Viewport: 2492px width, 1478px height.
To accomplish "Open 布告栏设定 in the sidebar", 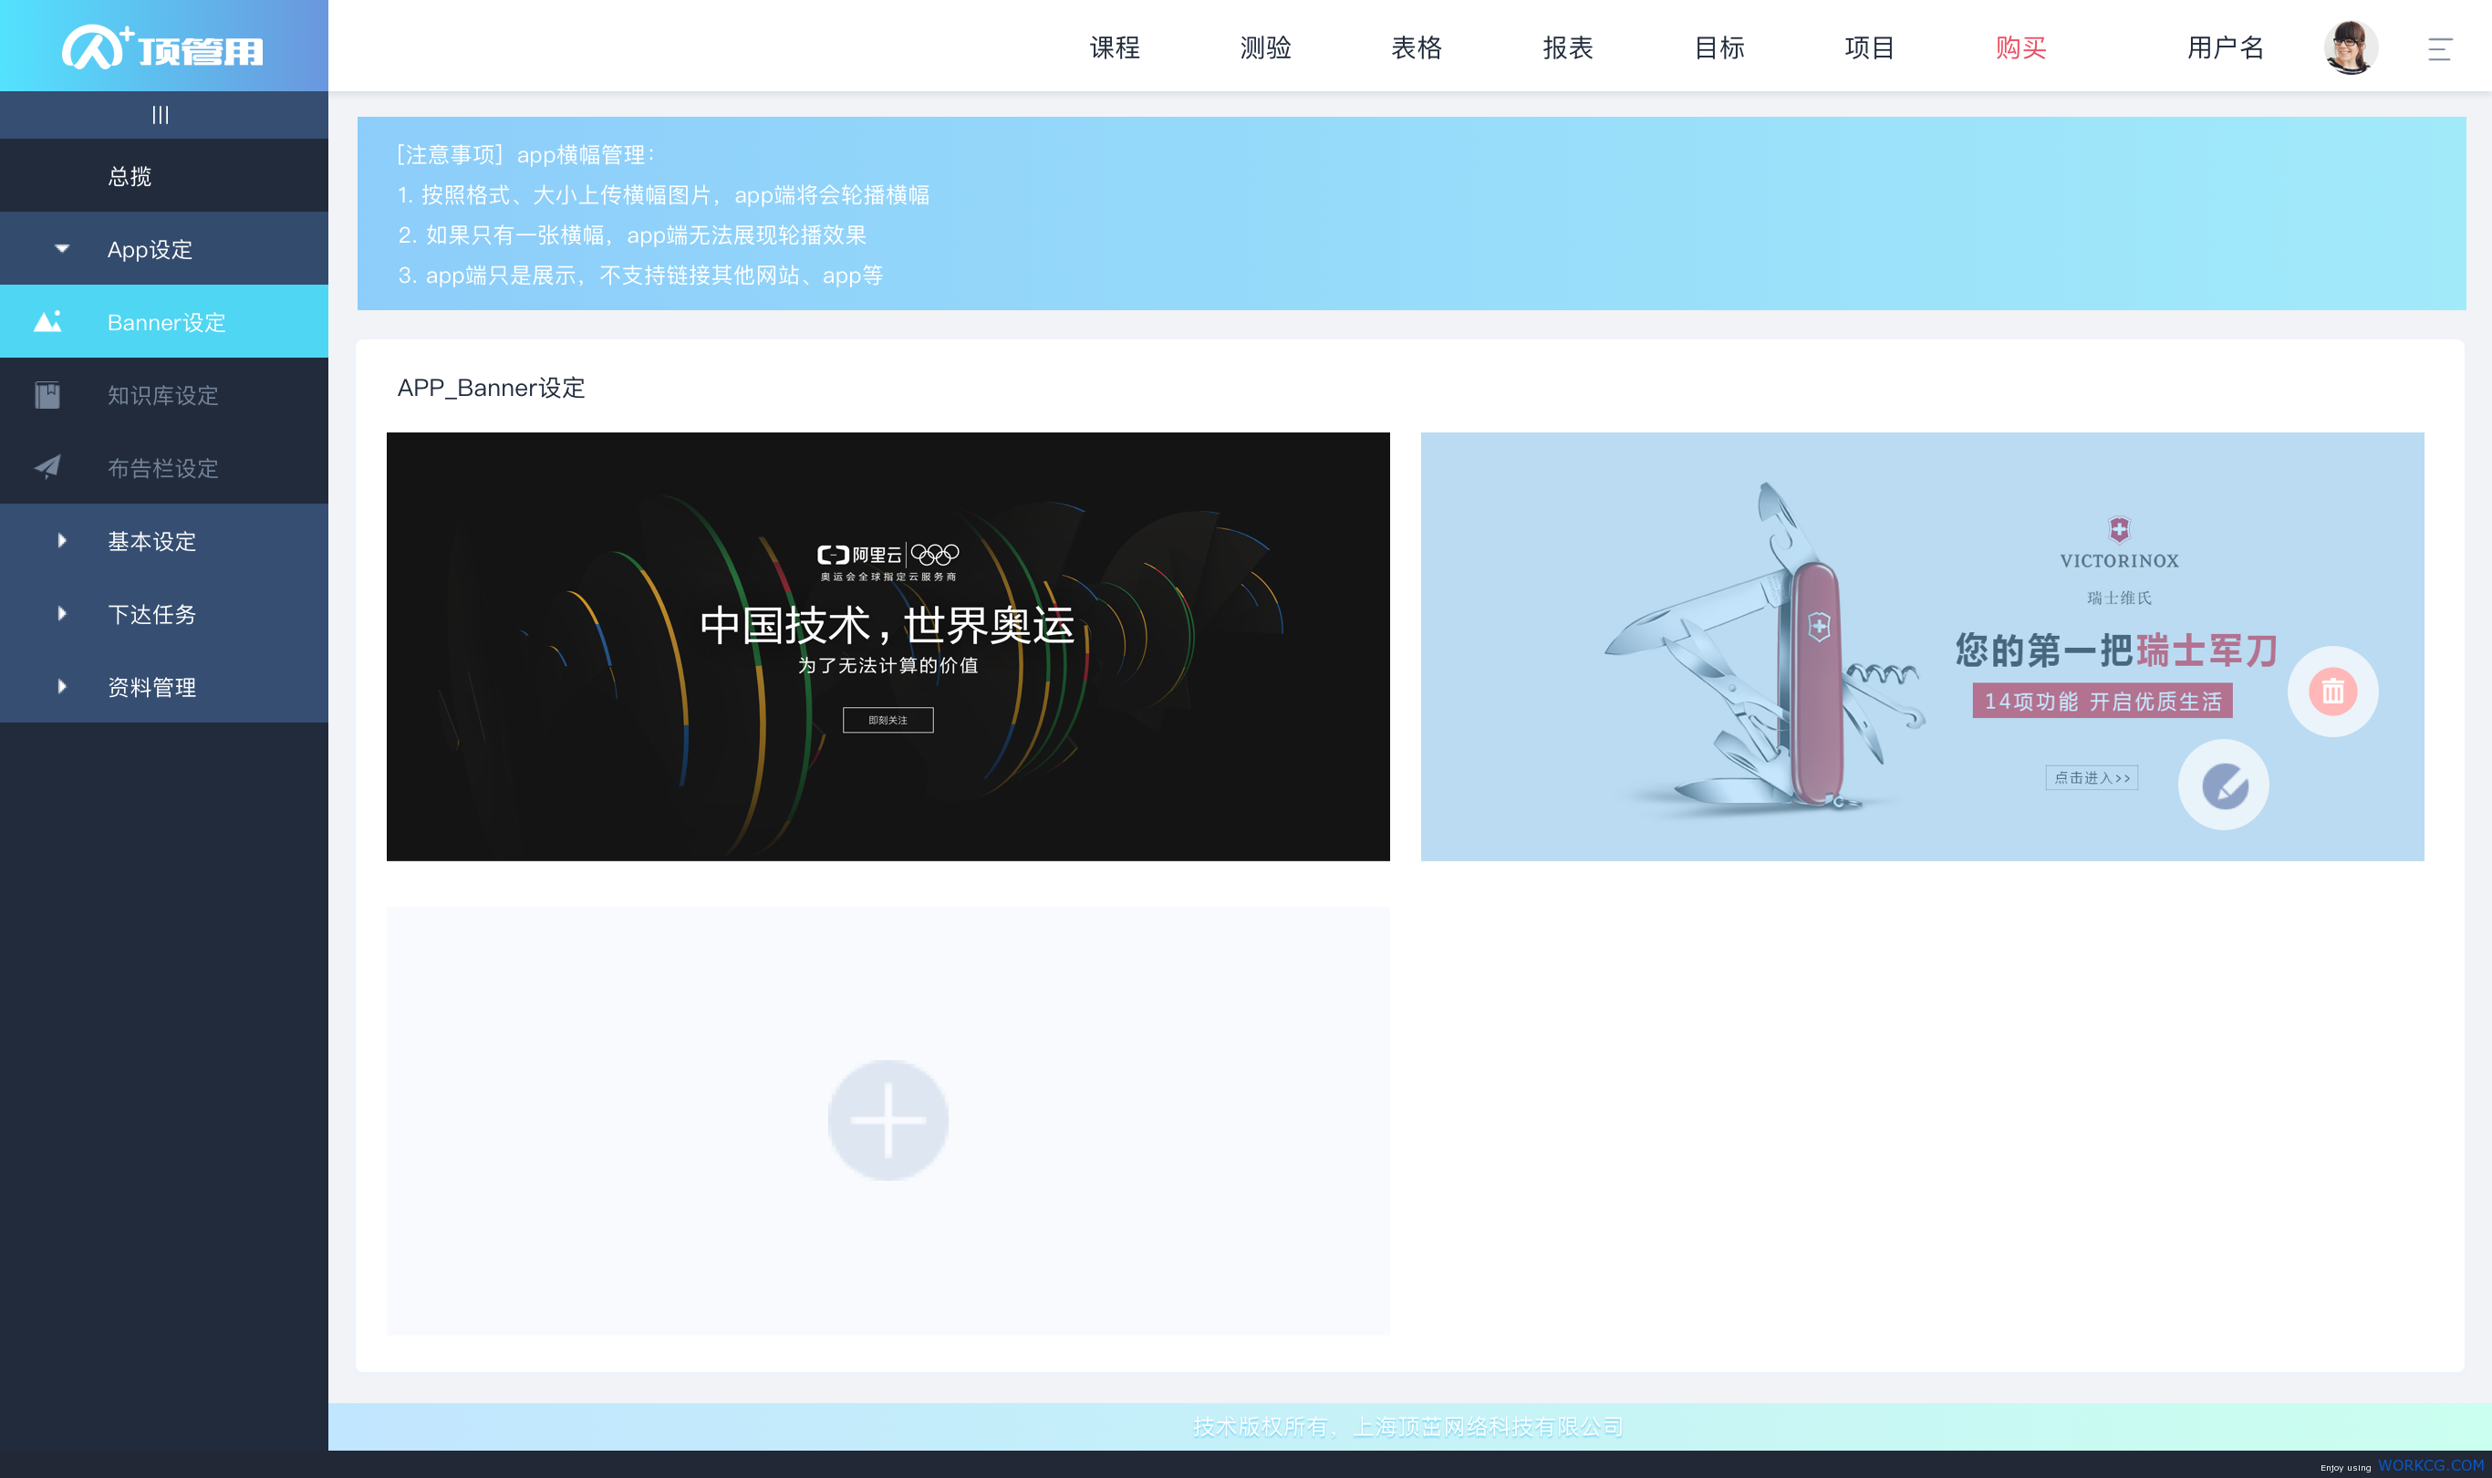I will [x=164, y=467].
